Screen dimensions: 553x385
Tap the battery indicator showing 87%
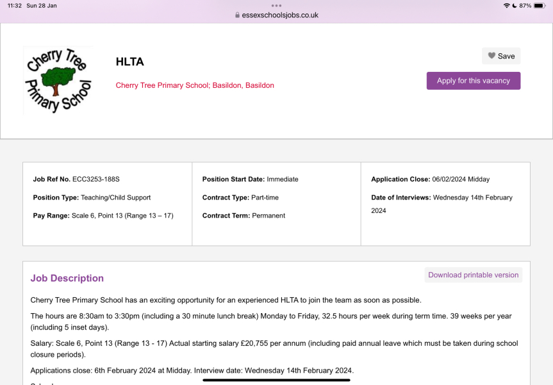point(536,5)
